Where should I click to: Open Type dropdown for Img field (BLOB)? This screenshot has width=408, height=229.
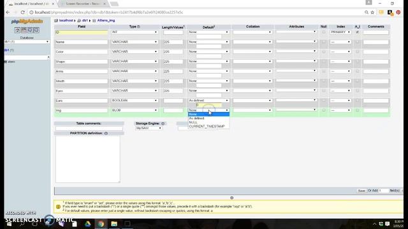pyautogui.click(x=135, y=110)
